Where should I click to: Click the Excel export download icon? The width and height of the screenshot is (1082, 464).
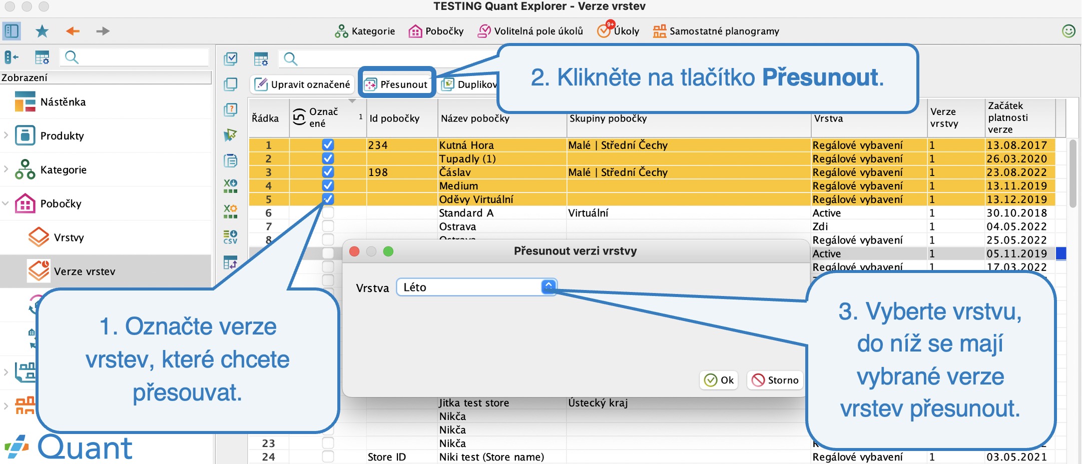(231, 185)
